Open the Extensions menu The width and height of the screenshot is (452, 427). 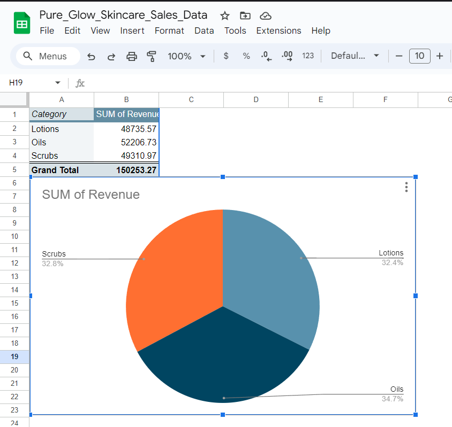(278, 30)
